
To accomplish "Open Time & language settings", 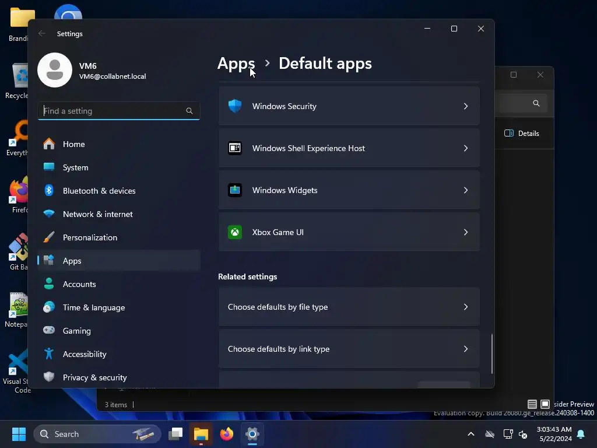I will [119, 307].
